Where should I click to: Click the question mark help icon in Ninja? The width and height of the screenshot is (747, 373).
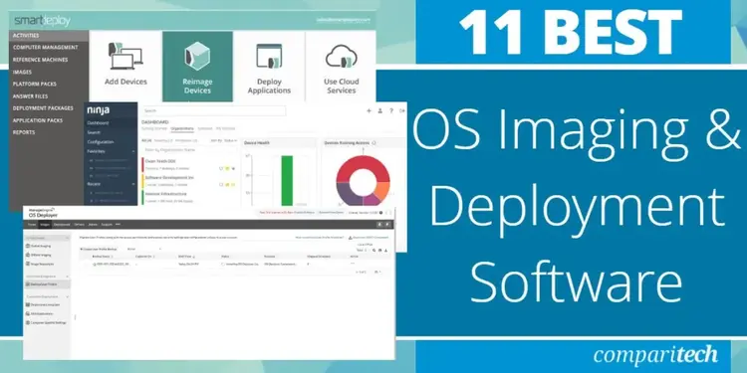point(391,110)
